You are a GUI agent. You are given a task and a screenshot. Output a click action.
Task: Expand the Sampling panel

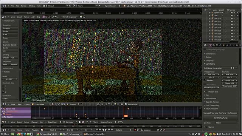pyautogui.click(x=209, y=60)
